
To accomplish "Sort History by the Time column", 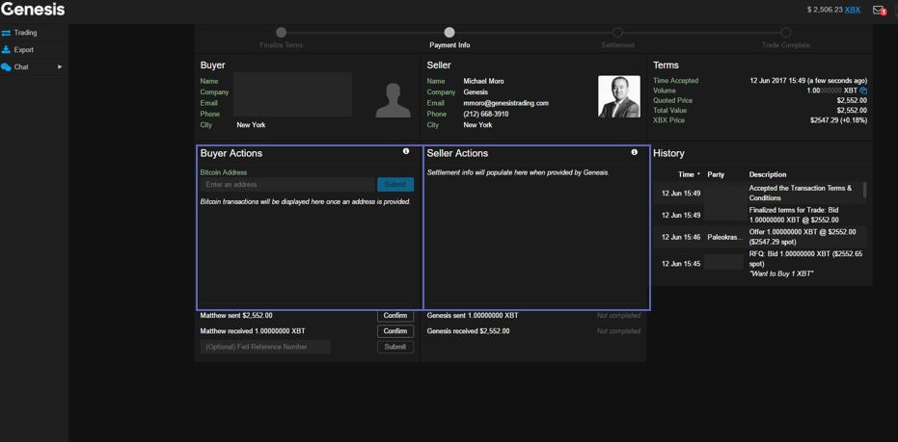I will pyautogui.click(x=689, y=174).
